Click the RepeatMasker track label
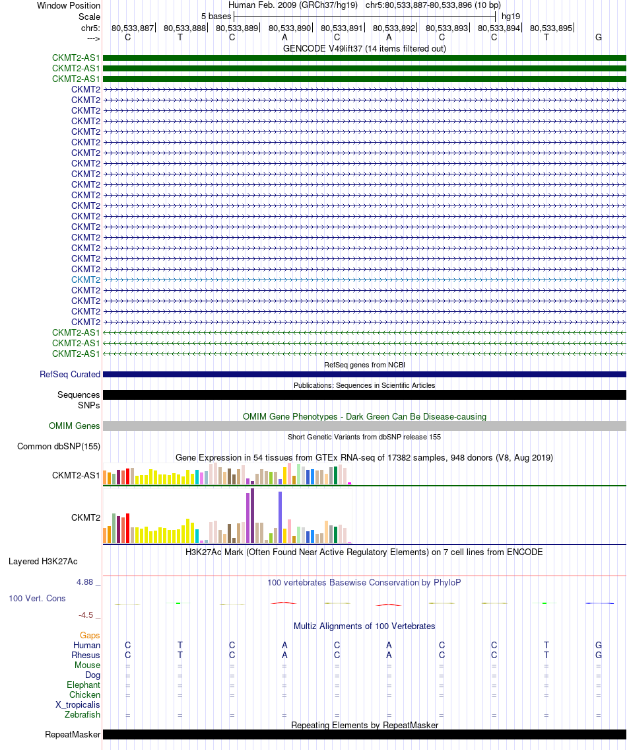Viewport: 627px width, 750px height. (73, 735)
